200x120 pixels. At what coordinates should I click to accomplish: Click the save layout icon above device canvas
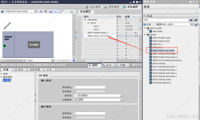(x=71, y=11)
